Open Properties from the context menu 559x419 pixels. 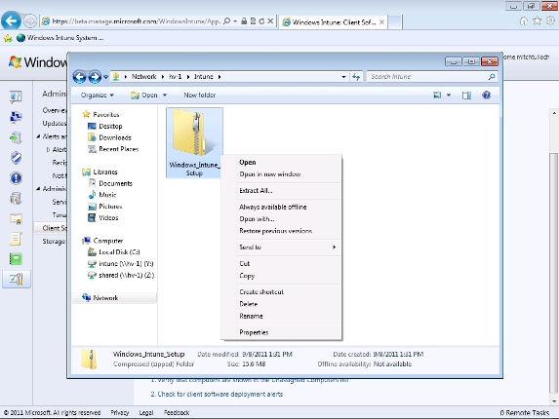(254, 332)
